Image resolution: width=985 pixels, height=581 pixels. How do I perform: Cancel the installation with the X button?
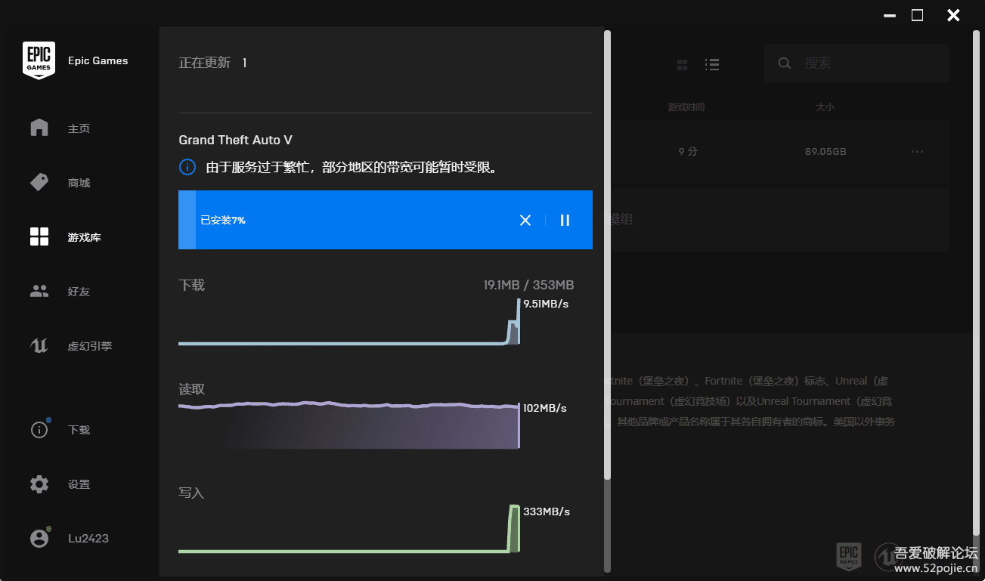point(525,220)
